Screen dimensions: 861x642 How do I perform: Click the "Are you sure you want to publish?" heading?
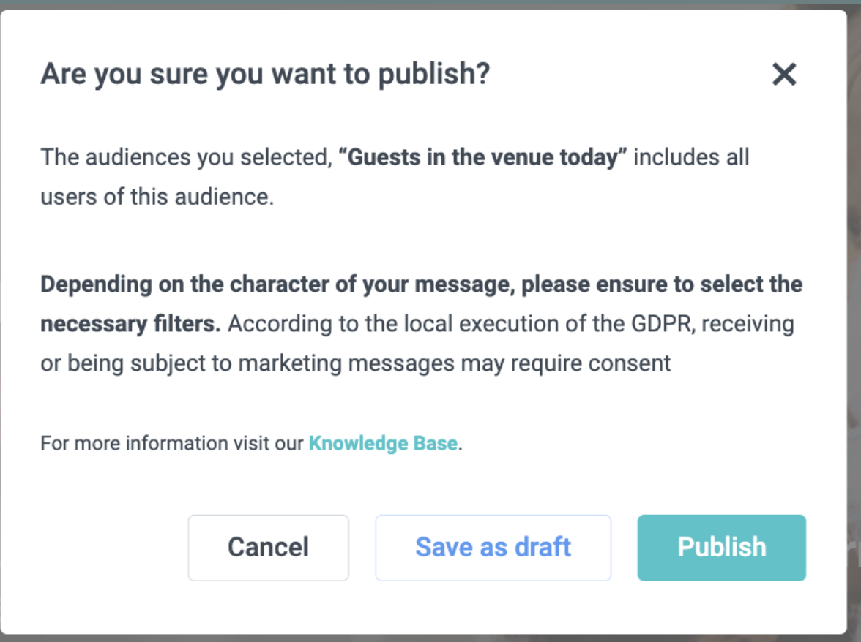click(264, 74)
